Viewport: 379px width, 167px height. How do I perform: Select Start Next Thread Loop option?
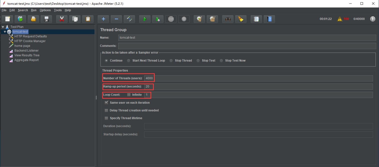pos(128,61)
